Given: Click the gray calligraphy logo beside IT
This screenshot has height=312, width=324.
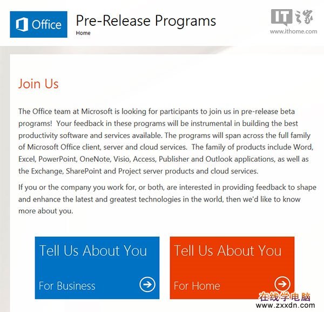Looking at the screenshot, I should pyautogui.click(x=305, y=17).
